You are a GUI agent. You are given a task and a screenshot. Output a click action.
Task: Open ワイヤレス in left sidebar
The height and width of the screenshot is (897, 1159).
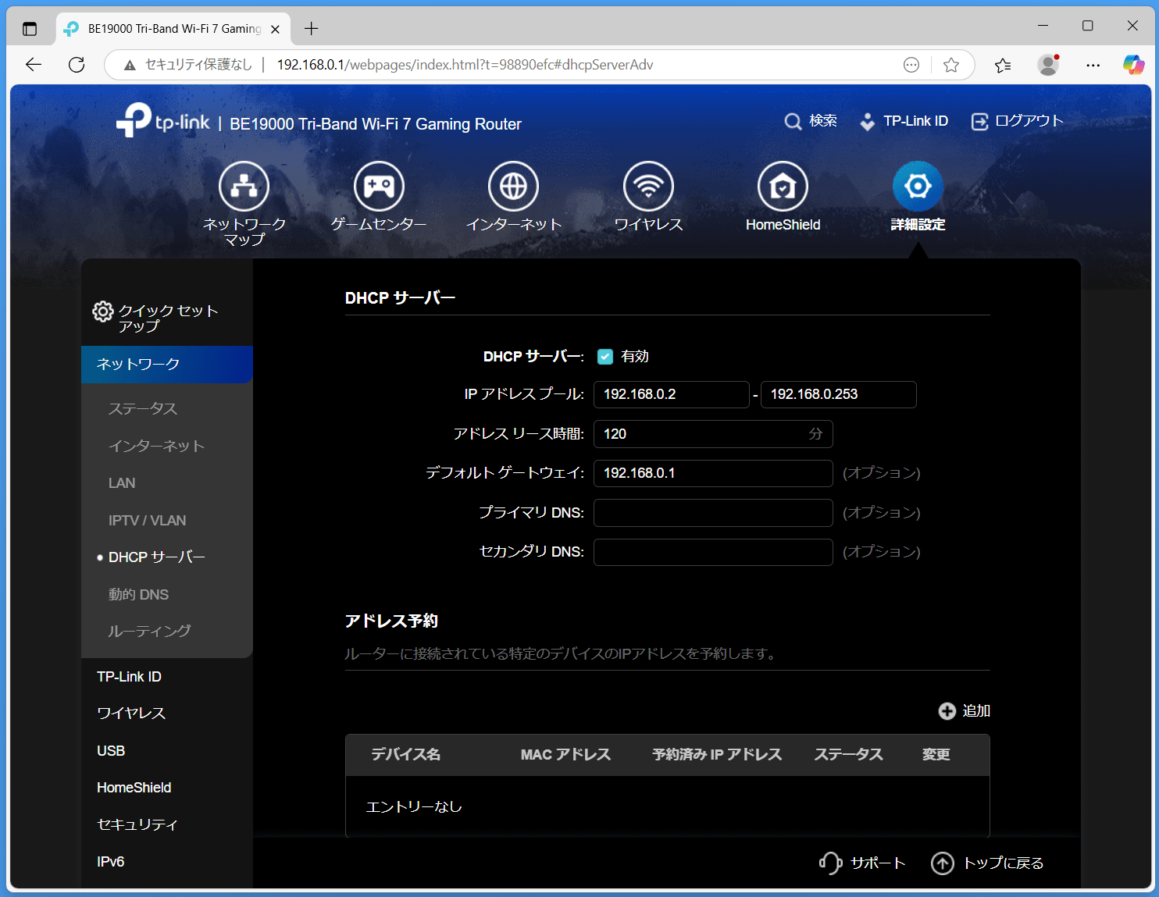(x=131, y=714)
